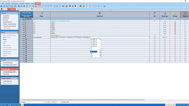
Task: Collapse the Input sidebar panel
Action: (17, 33)
